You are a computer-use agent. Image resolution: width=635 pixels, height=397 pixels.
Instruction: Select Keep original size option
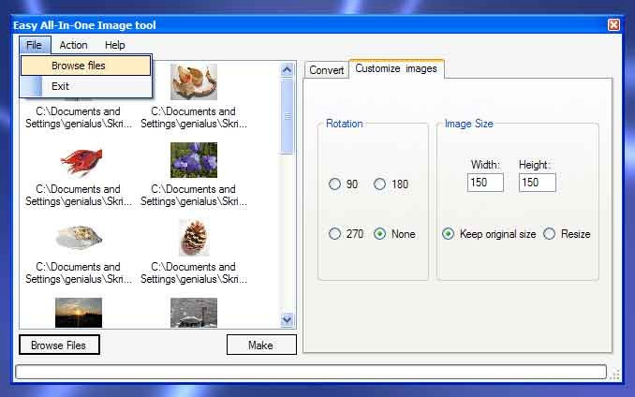click(489, 234)
